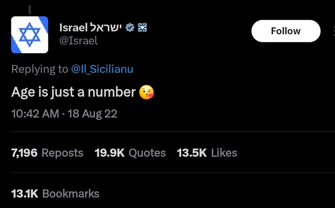View the 7,196 Reposts list
Image resolution: width=335 pixels, height=208 pixels.
pos(47,153)
